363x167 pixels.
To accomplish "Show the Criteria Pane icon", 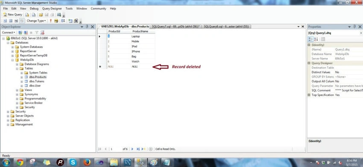I will click(x=10, y=21).
